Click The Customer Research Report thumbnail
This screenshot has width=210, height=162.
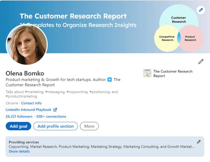(147, 73)
